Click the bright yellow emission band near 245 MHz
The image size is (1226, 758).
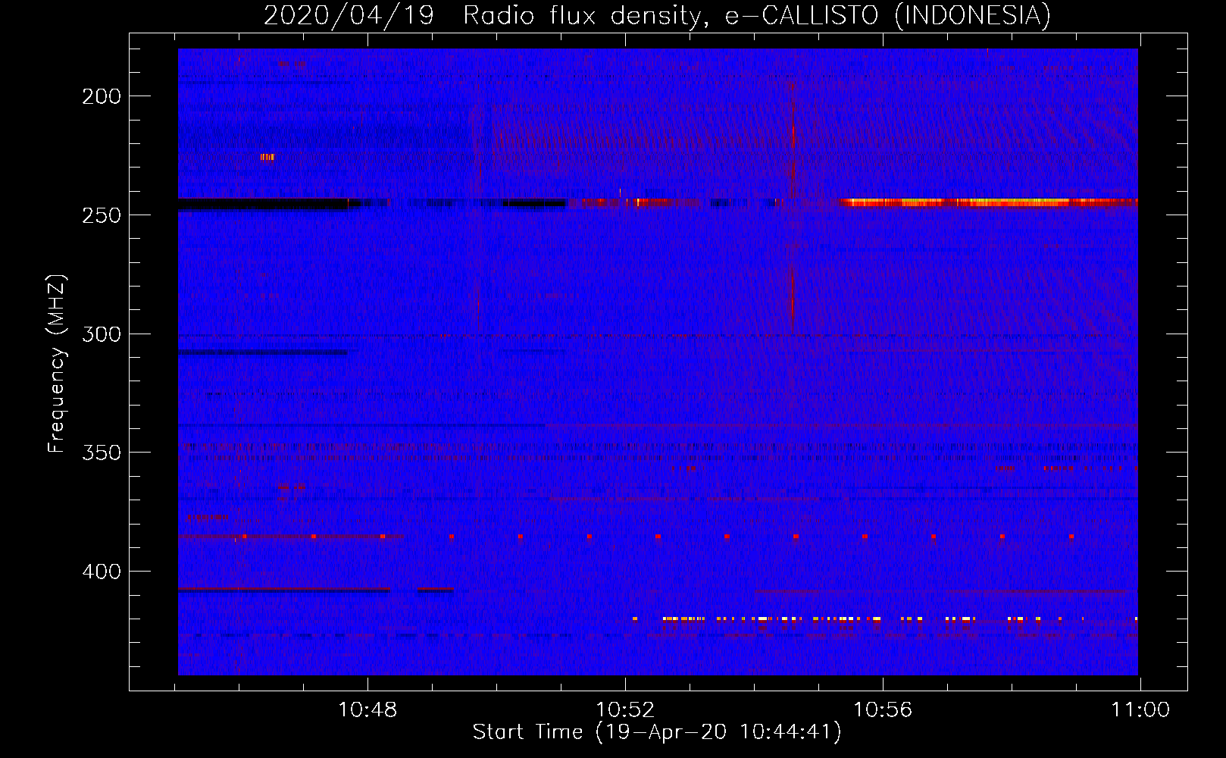(x=988, y=202)
